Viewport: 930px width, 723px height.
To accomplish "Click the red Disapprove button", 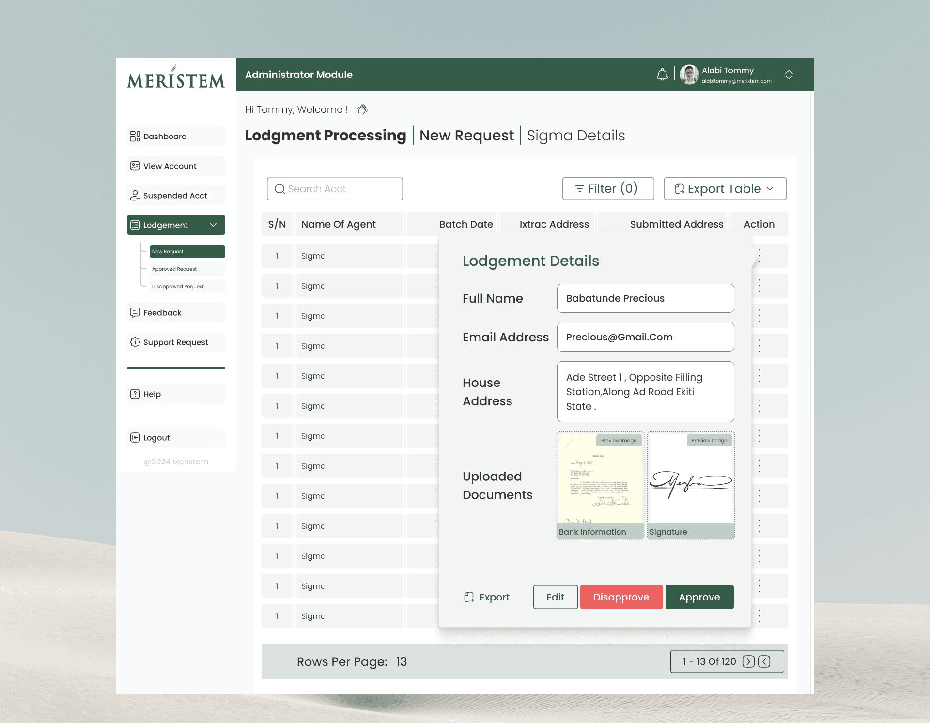I will pos(621,597).
